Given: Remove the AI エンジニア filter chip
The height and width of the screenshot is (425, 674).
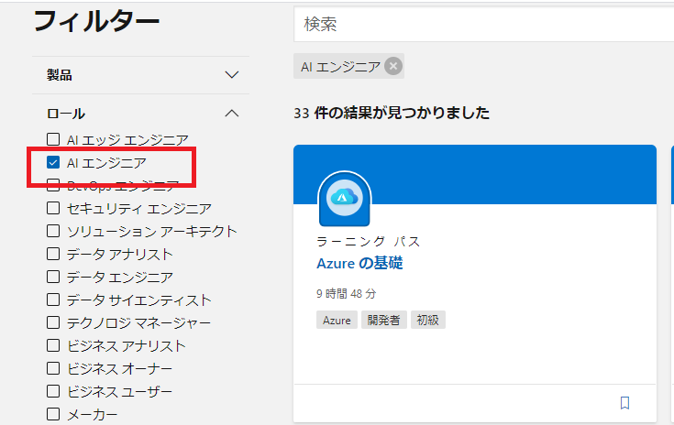Looking at the screenshot, I should tap(392, 67).
